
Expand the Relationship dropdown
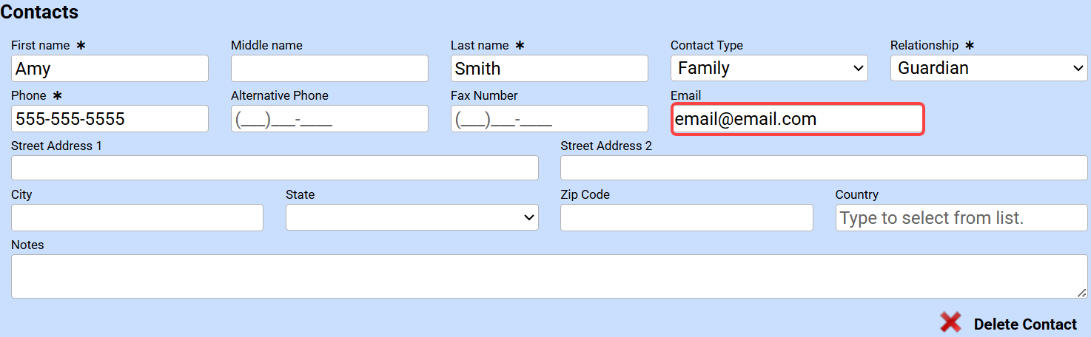989,68
